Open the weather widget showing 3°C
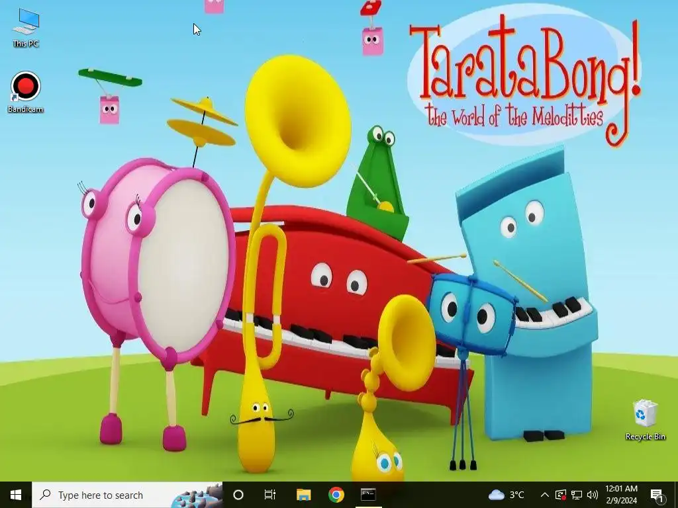 tap(507, 495)
